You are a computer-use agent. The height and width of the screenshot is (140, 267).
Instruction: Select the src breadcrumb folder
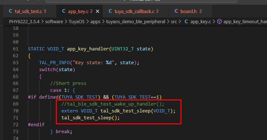point(174,22)
